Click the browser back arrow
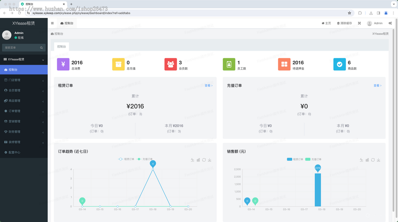Screen dimensions: 398x222 tap(5, 13)
